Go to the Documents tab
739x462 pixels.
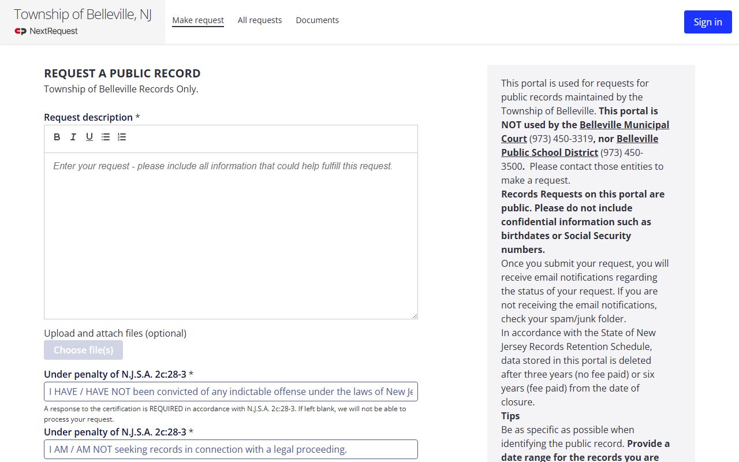coord(317,20)
